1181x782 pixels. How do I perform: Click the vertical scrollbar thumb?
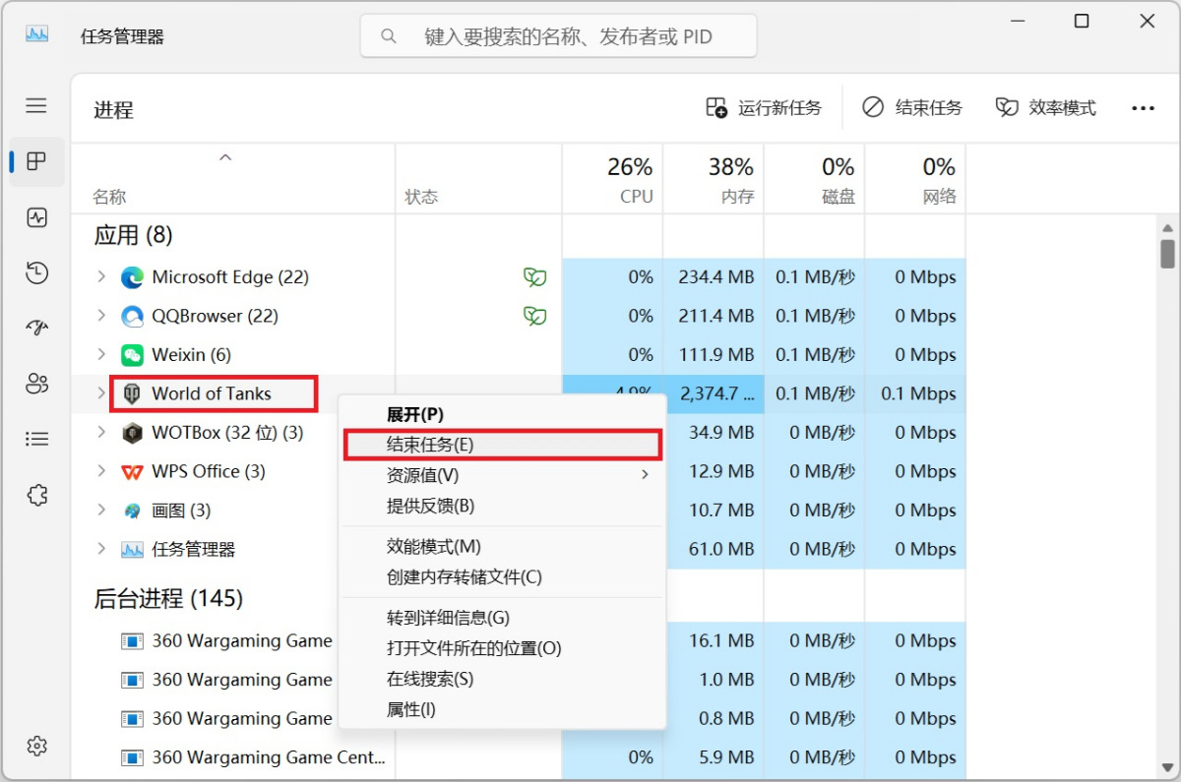(x=1167, y=253)
